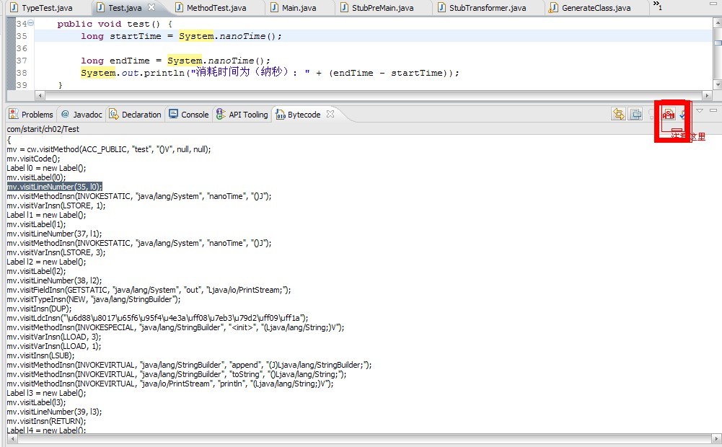Select line mv.visitLineNumber(35, l0);
Image resolution: width=722 pixels, height=447 pixels.
point(54,187)
